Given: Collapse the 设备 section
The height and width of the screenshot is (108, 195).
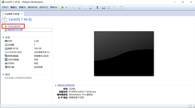Looking at the screenshot, I should (x=3, y=37).
